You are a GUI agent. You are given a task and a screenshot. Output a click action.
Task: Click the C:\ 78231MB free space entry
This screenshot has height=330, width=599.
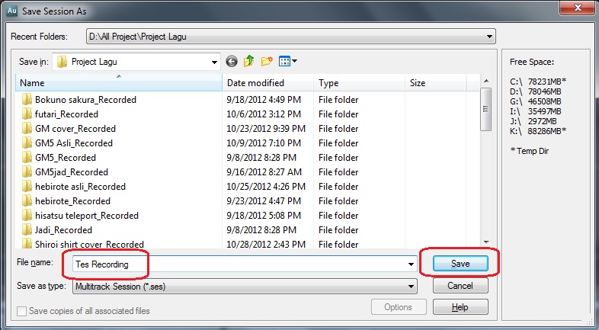538,82
